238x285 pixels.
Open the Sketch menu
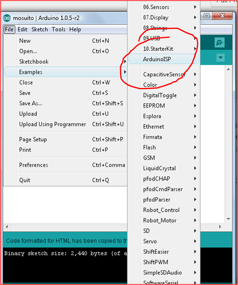click(x=40, y=29)
